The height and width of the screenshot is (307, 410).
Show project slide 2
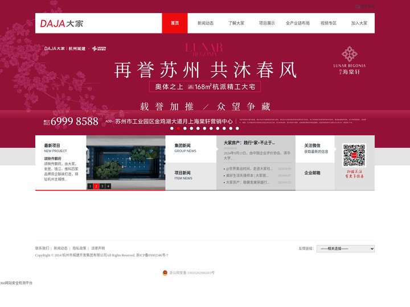tap(96, 186)
